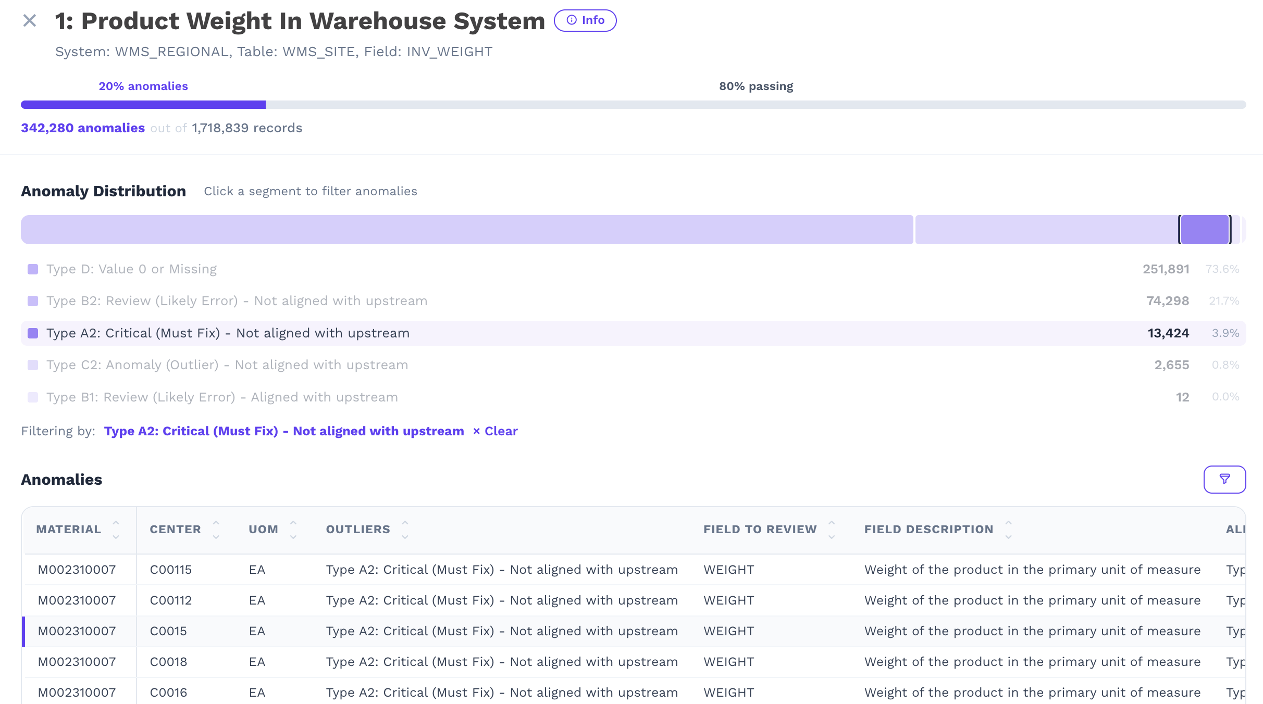Open the anomalies filter funnel button
1263x704 pixels.
tap(1224, 479)
